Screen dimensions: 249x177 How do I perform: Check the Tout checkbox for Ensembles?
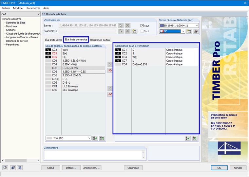pos(142,31)
